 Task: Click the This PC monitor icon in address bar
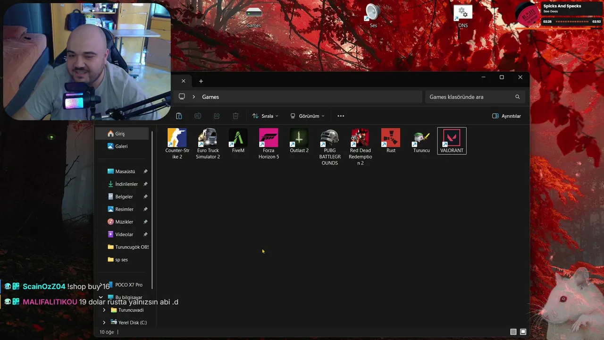pos(182,97)
